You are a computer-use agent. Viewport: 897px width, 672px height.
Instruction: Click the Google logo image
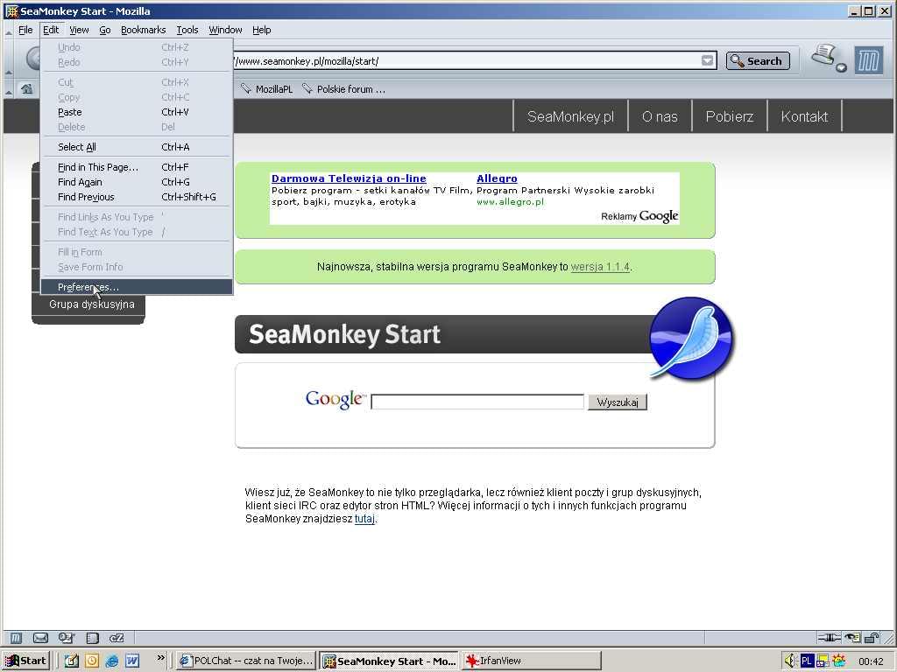pos(335,399)
